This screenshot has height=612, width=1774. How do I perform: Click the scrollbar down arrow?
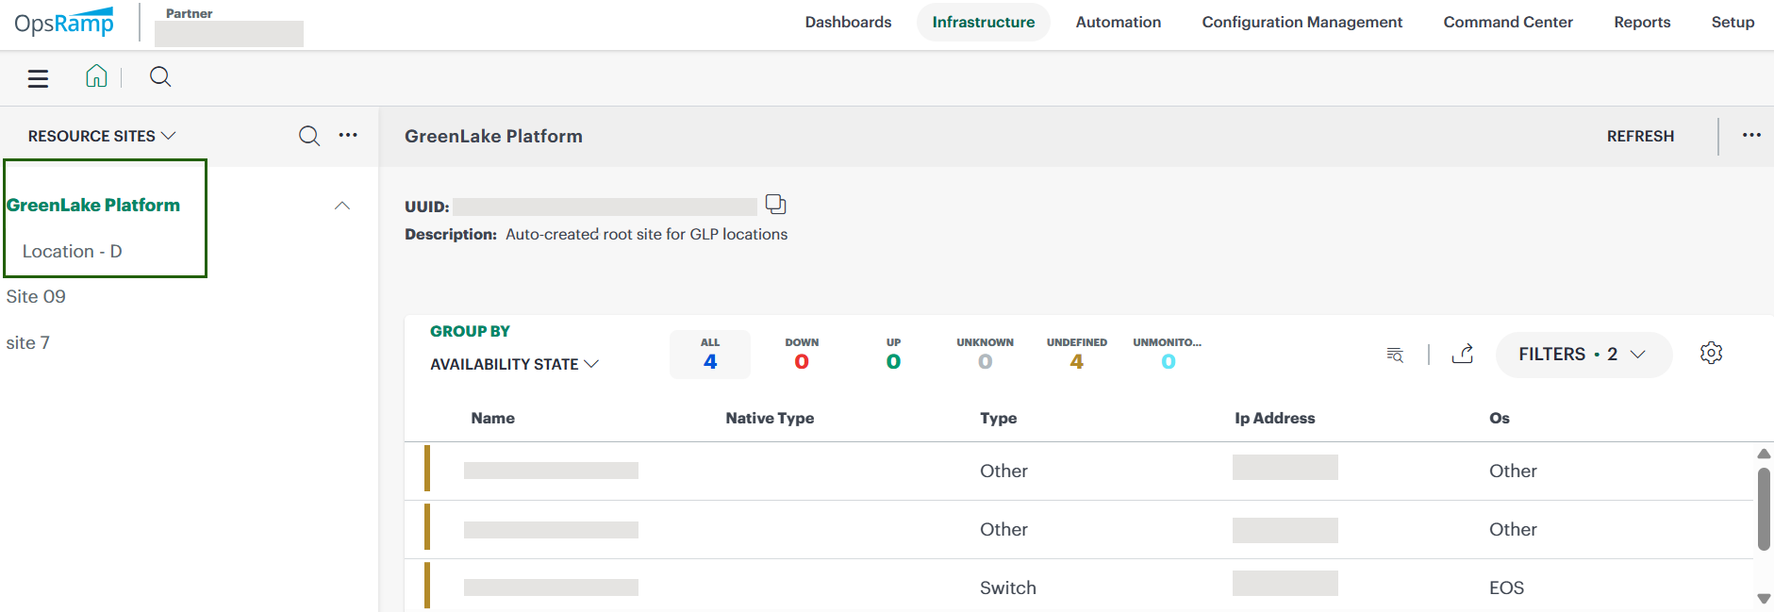[1764, 599]
